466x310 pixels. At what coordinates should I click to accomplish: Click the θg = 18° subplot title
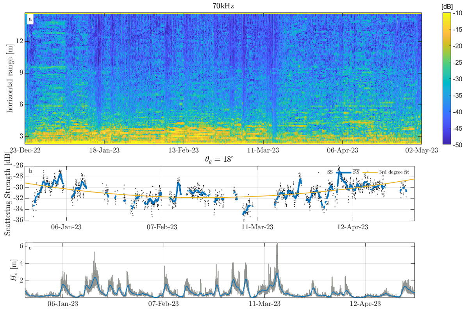pos(224,159)
